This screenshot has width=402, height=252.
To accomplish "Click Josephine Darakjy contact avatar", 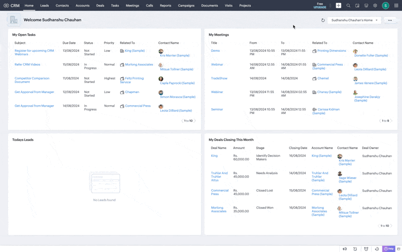I will (x=355, y=93).
